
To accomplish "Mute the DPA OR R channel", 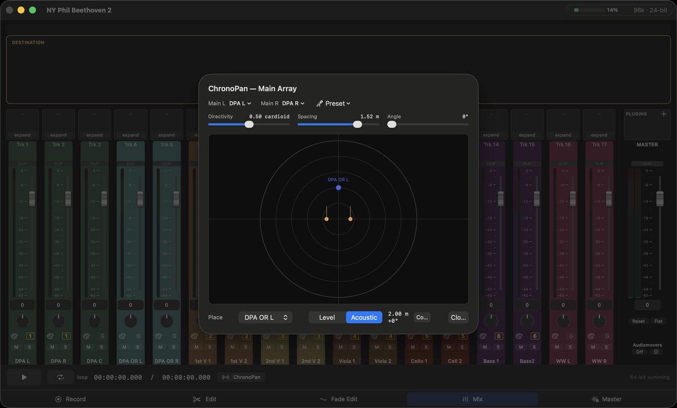I will tap(160, 347).
